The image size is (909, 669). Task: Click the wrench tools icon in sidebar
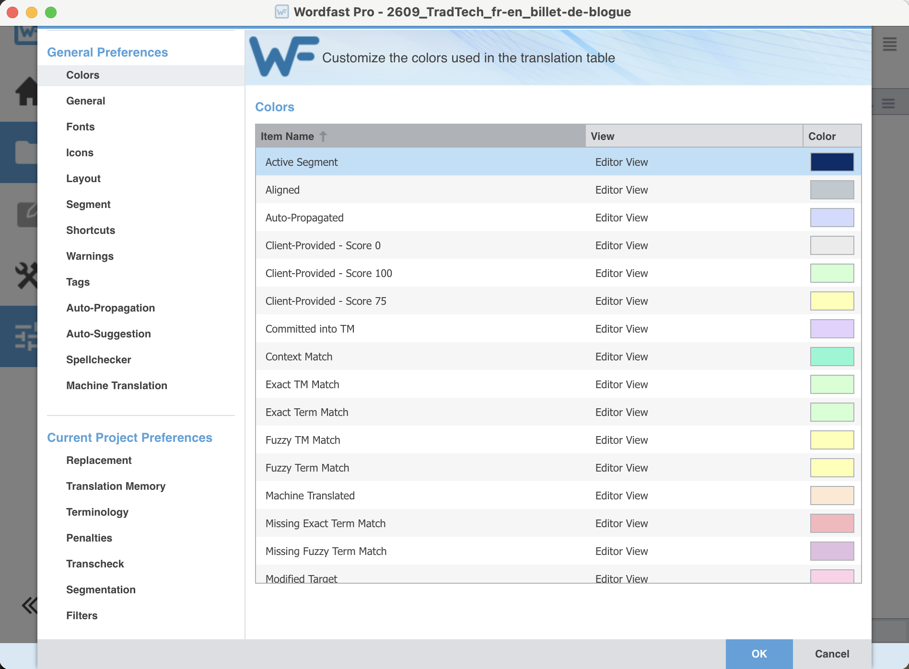[26, 276]
